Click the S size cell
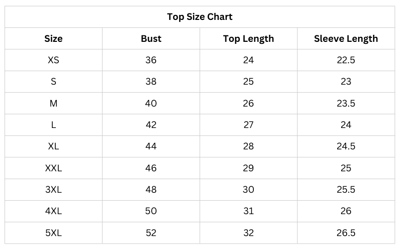This screenshot has width=399, height=249. [53, 82]
